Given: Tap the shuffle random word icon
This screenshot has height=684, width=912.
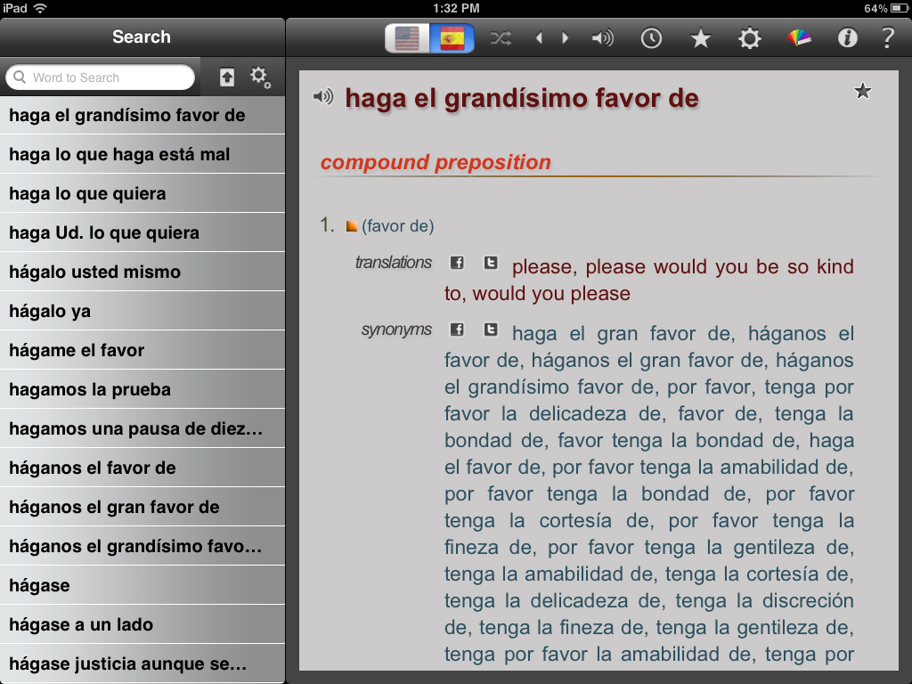Looking at the screenshot, I should click(x=501, y=38).
